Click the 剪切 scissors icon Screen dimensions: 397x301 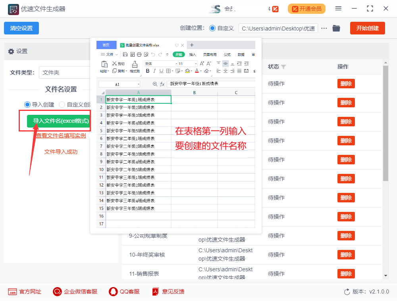[115, 63]
